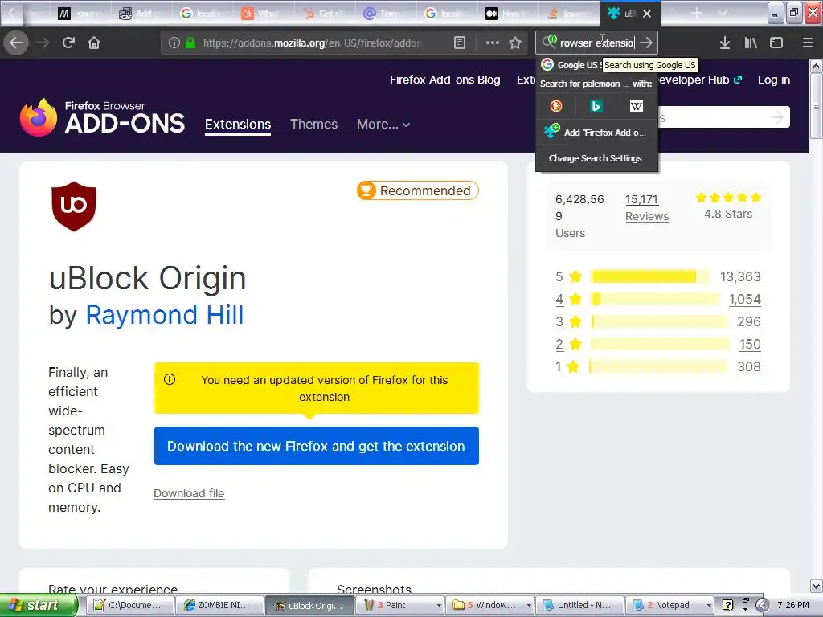Open the library bookshelf icon
Viewport: 823px width, 617px height.
[x=751, y=43]
